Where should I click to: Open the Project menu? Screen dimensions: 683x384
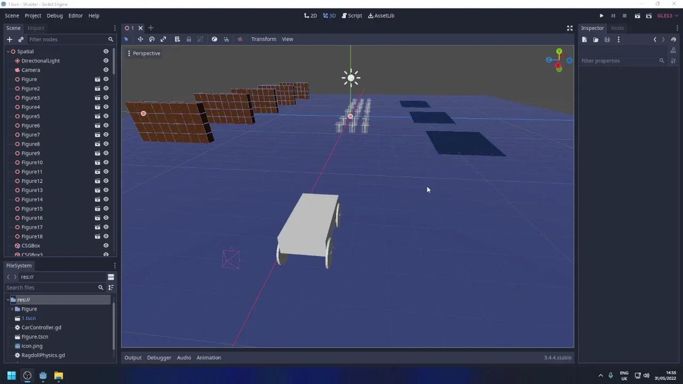pyautogui.click(x=33, y=15)
